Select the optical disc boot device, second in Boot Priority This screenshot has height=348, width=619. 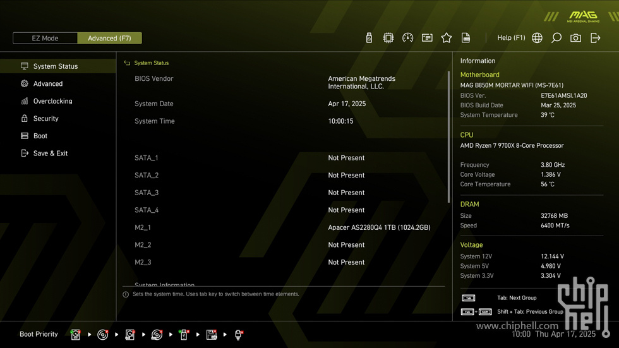[102, 335]
